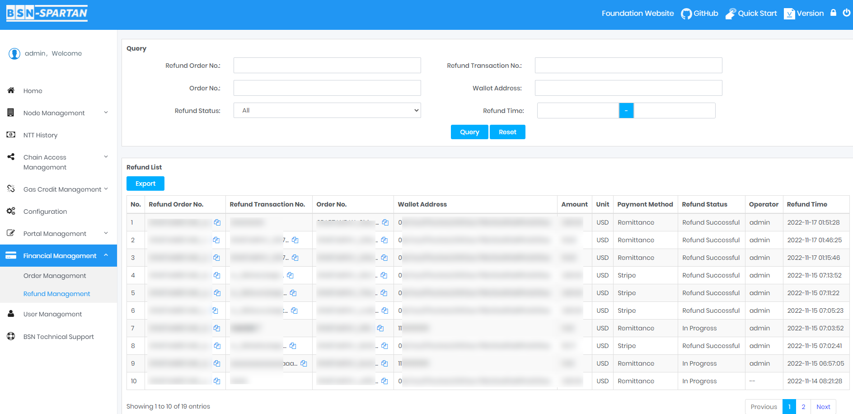Viewport: 853px width, 414px height.
Task: Go to page 2 of results
Action: coord(803,407)
